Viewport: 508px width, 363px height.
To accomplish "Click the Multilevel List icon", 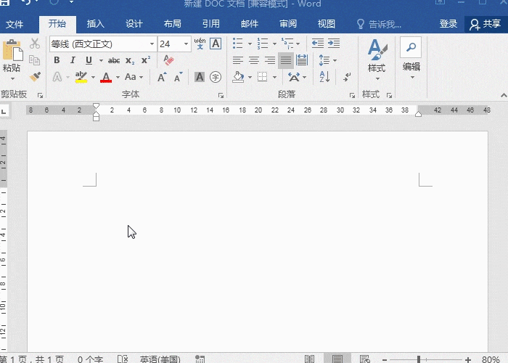I will (x=287, y=44).
